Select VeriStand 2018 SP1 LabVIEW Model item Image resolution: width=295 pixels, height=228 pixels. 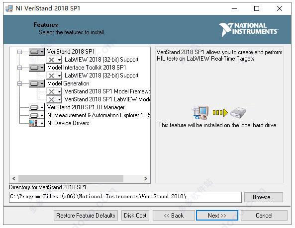point(107,99)
